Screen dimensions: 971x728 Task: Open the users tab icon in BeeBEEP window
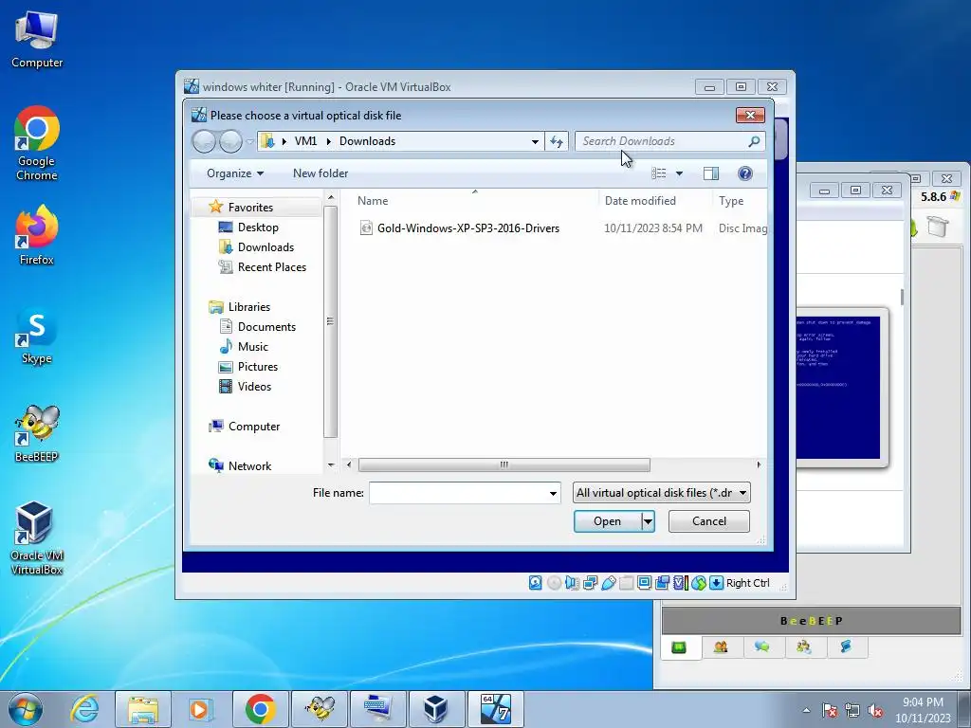721,647
